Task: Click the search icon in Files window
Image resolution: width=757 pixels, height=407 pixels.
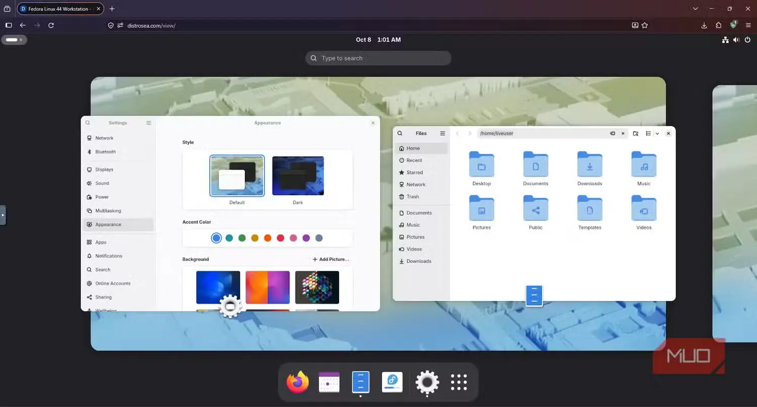Action: point(400,134)
